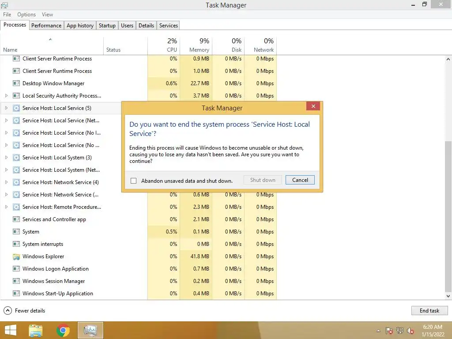Image resolution: width=452 pixels, height=339 pixels.
Task: Launch Google Chrome from the taskbar
Action: pyautogui.click(x=63, y=330)
